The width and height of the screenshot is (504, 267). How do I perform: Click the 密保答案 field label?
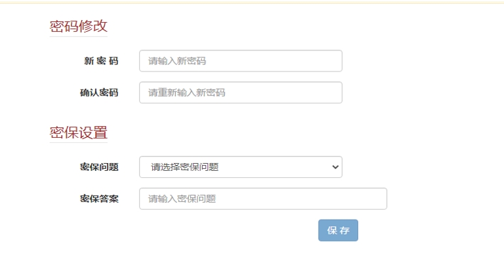coord(99,199)
